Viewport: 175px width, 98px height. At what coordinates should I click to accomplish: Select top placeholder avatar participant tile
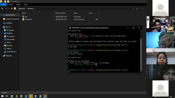point(161,8)
